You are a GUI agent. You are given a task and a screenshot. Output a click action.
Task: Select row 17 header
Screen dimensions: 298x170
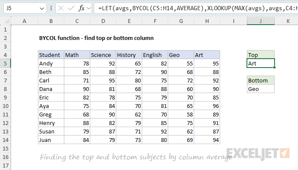[5, 165]
